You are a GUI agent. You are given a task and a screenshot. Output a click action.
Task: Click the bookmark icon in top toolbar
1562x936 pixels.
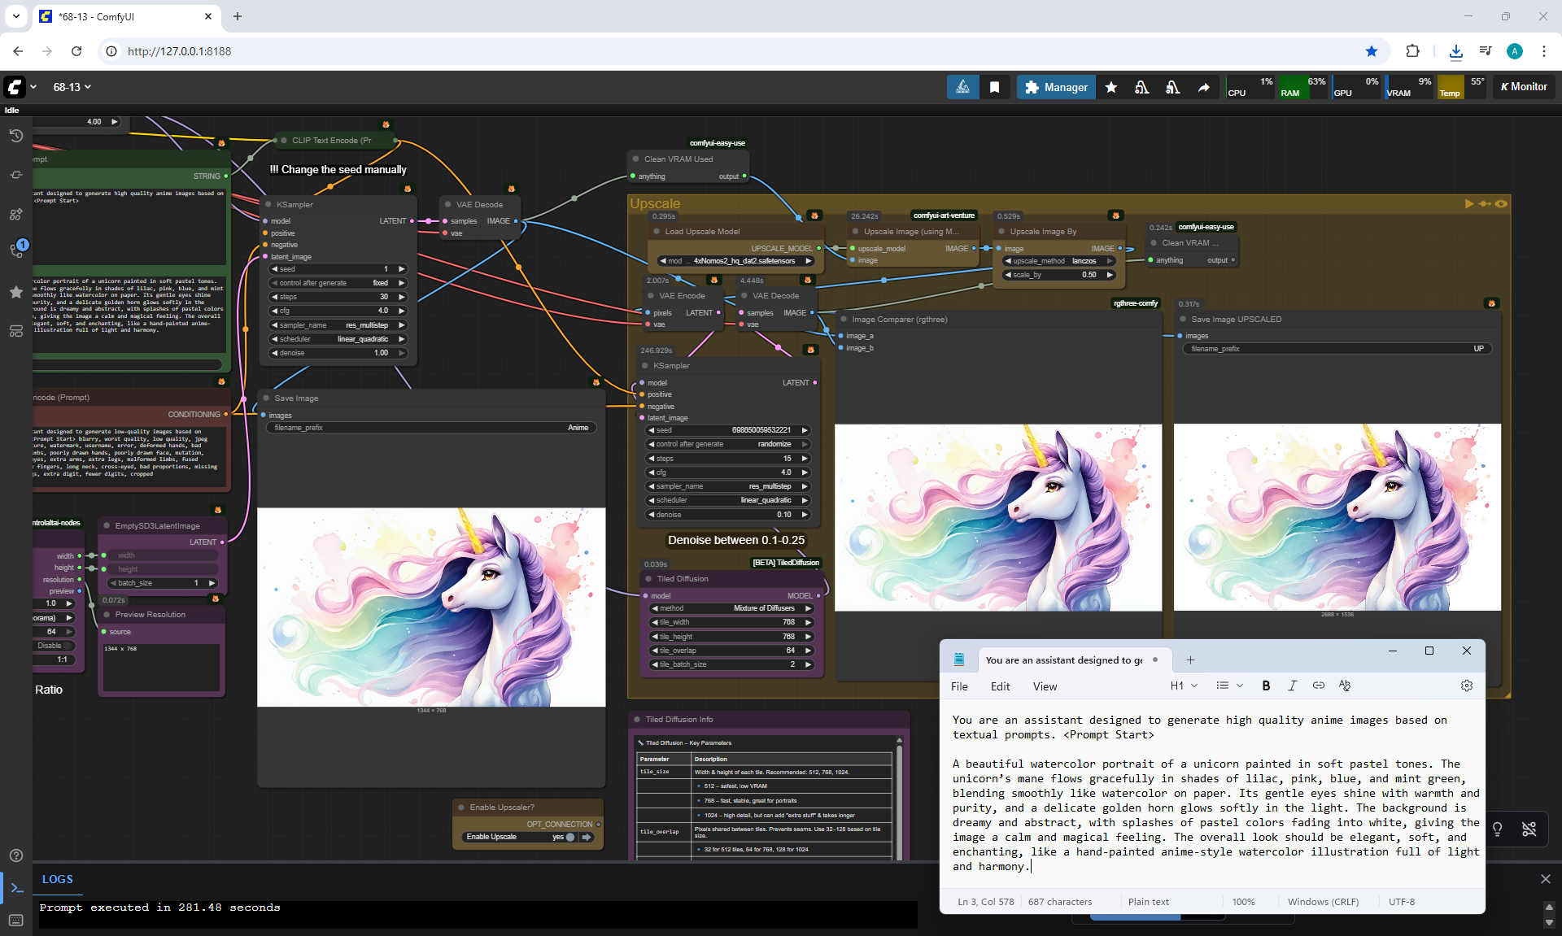click(994, 87)
